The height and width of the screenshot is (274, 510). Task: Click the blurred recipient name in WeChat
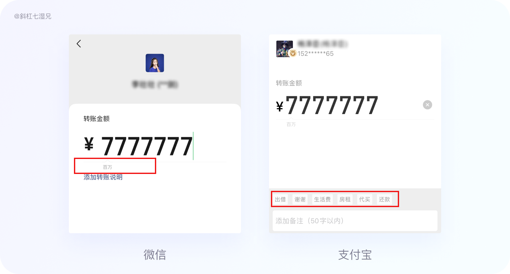pos(155,84)
